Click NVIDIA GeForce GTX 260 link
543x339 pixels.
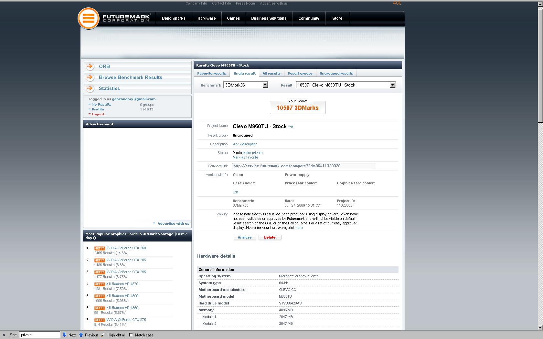(126, 248)
